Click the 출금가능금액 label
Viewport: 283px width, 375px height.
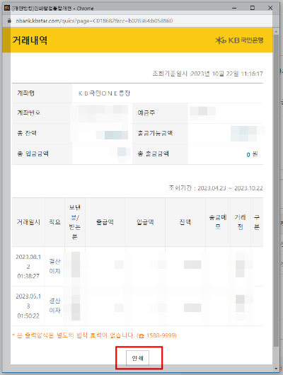155,133
